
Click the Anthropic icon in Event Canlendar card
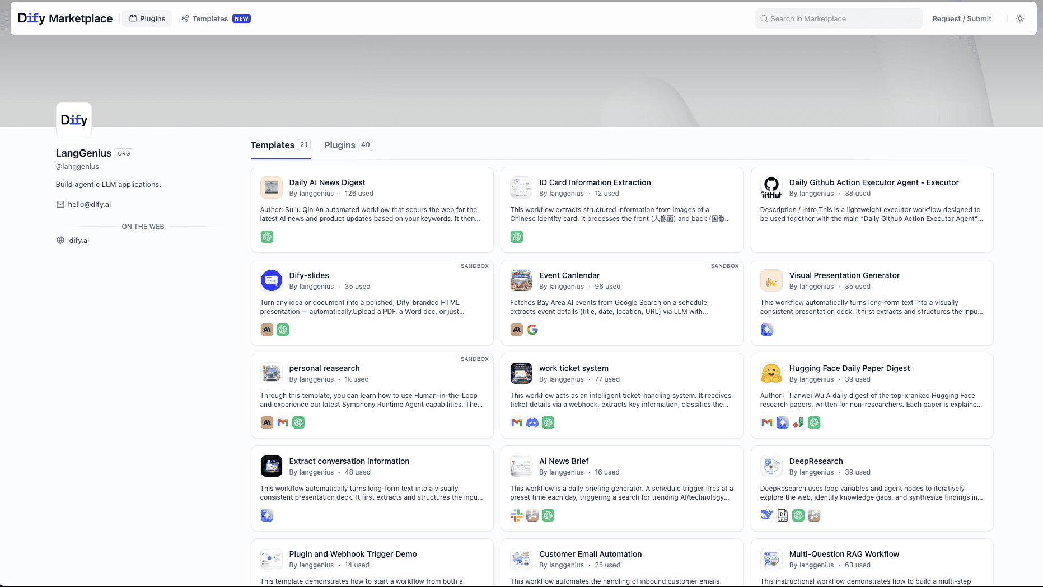(517, 330)
